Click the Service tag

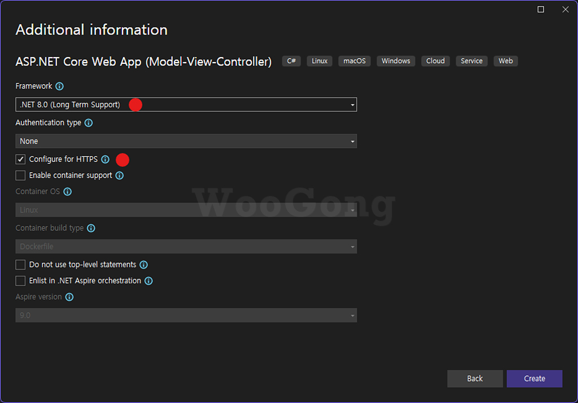(471, 61)
